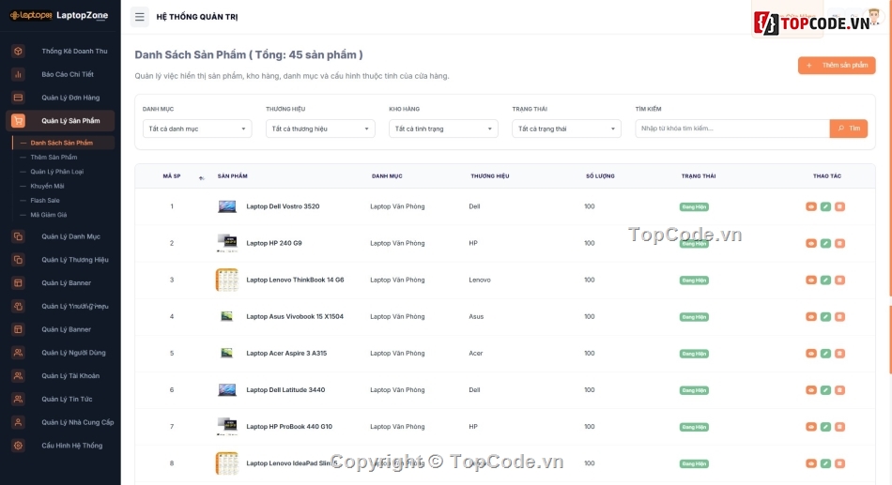Edit Laptop Dell Latitude 3440
Screen dimensions: 892x485
825,390
